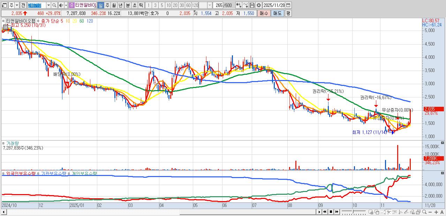Screen dimensions: 446x216
Task: Click the rewind replay button
Action: [x=325, y=212]
